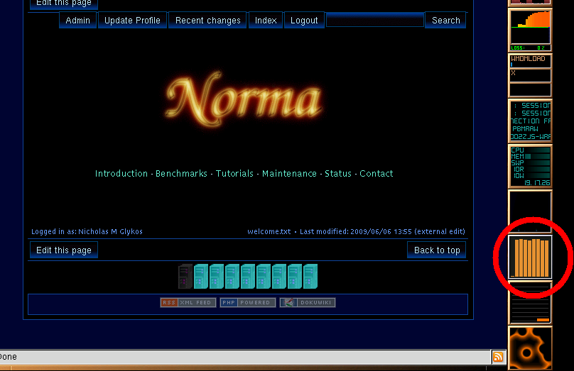Click the WMDMLOAD dock applet
The width and height of the screenshot is (574, 371).
pos(531,74)
